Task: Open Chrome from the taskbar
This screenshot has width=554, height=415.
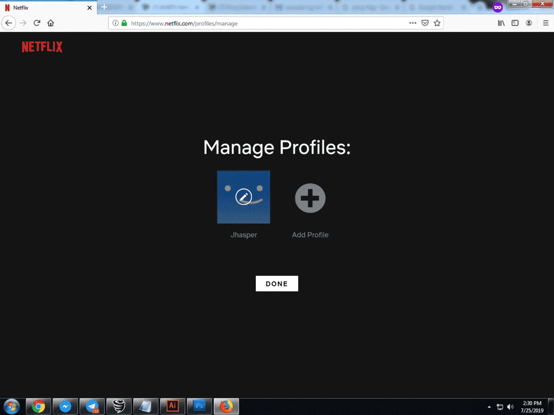Action: click(x=38, y=406)
